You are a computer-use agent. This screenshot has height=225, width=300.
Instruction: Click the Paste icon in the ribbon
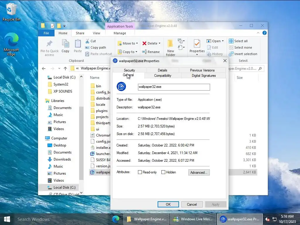coord(78,43)
